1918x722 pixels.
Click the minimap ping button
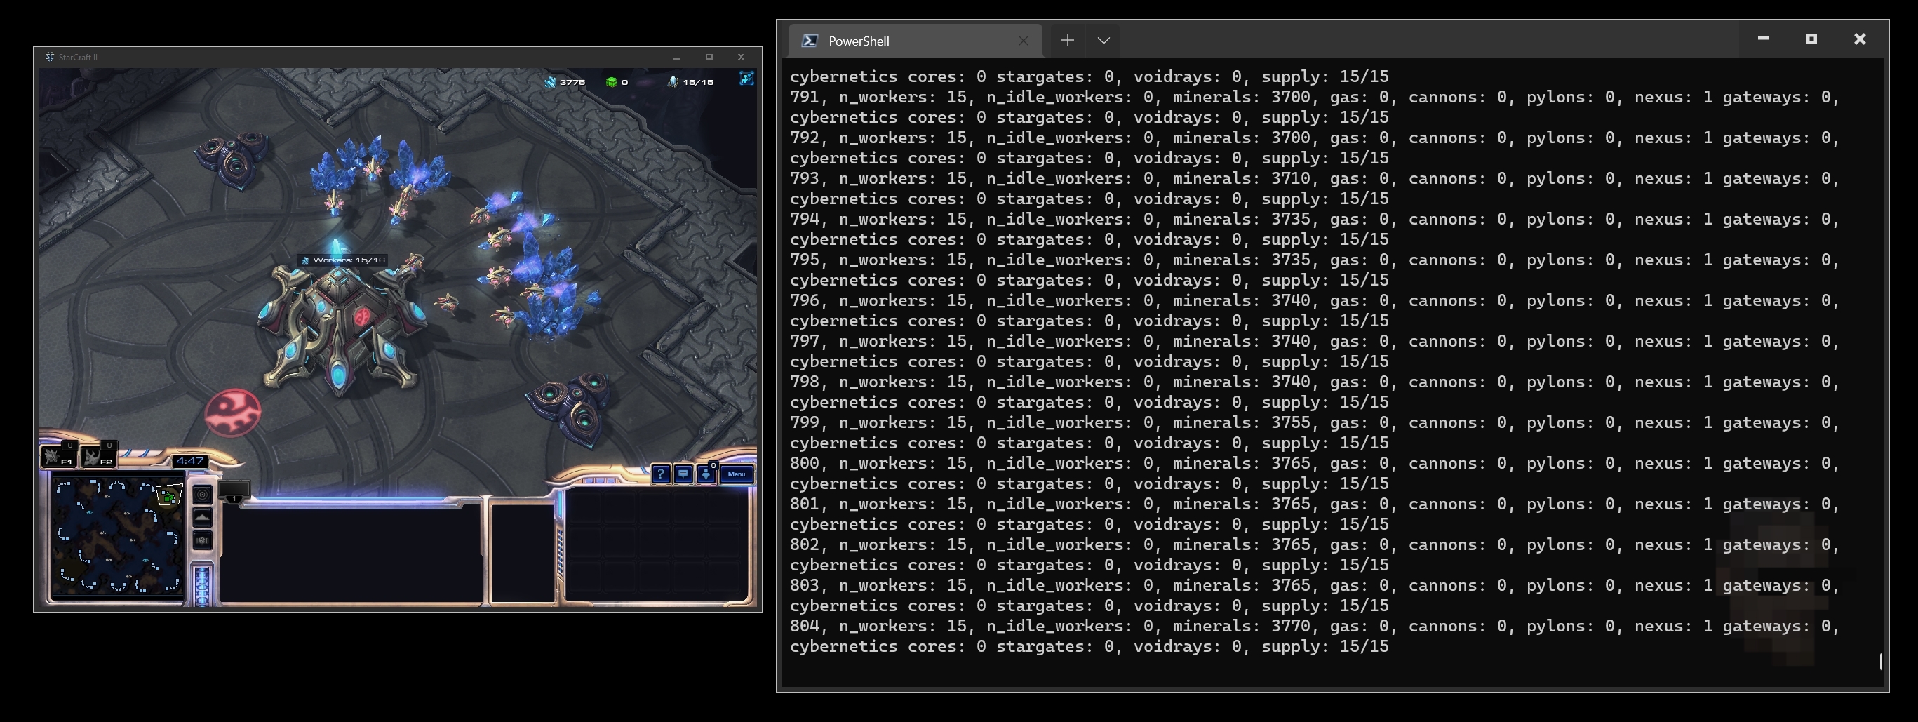[x=203, y=494]
